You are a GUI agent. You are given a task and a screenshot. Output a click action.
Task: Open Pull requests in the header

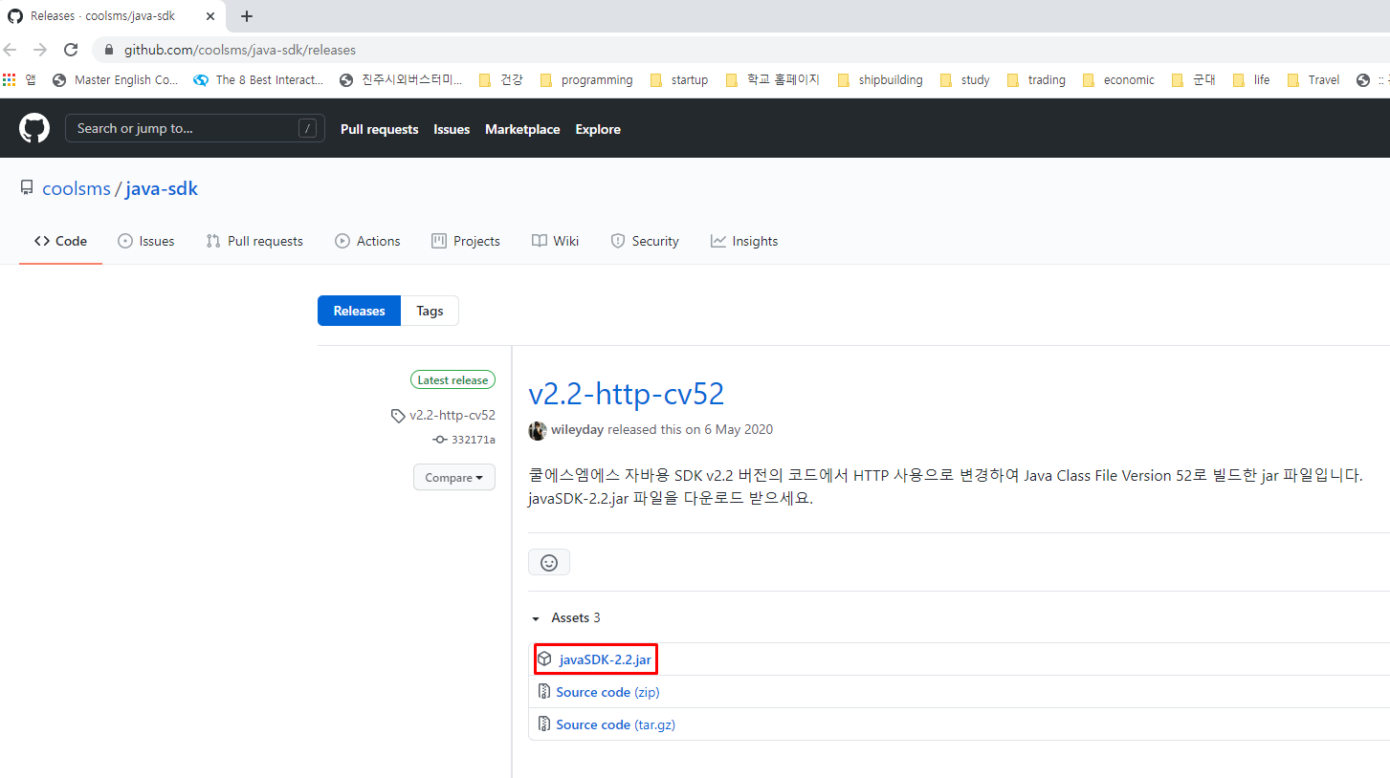click(379, 129)
